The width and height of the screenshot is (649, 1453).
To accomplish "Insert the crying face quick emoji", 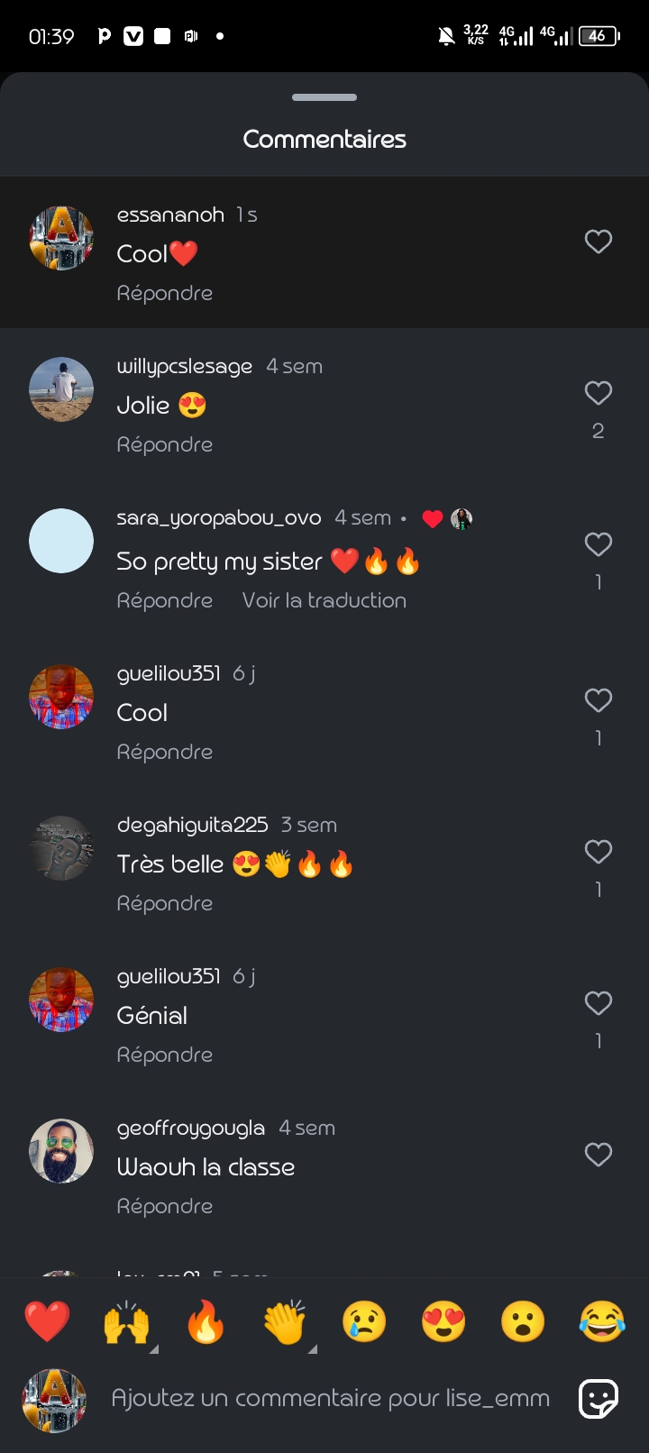I will tap(364, 1322).
